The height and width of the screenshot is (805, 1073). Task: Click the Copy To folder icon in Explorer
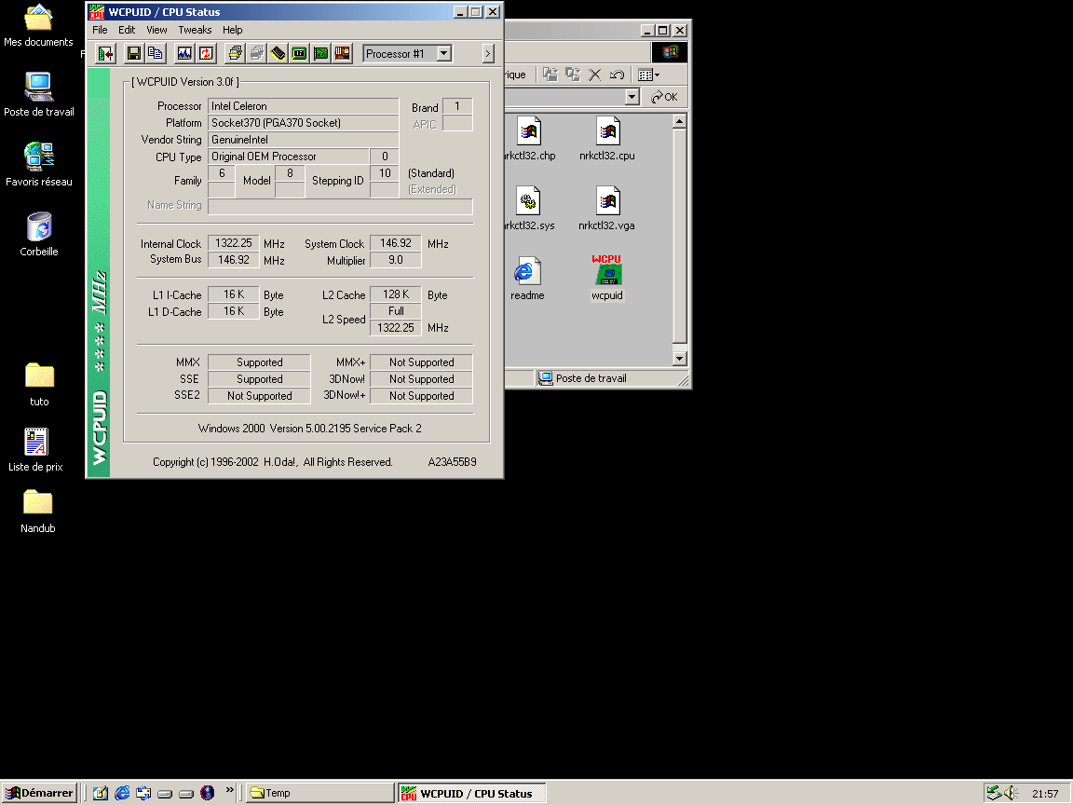click(573, 75)
